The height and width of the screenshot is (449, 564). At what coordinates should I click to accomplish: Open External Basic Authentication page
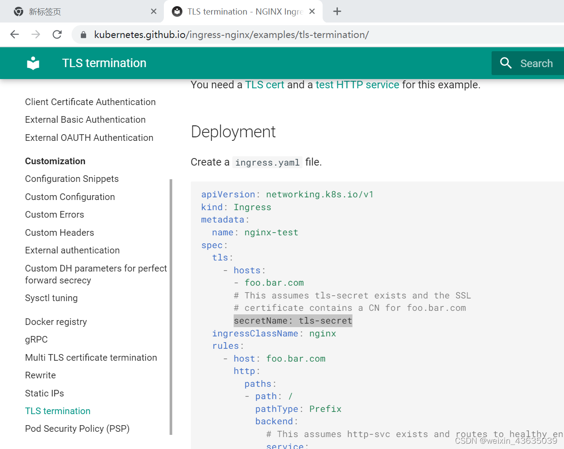coord(85,120)
